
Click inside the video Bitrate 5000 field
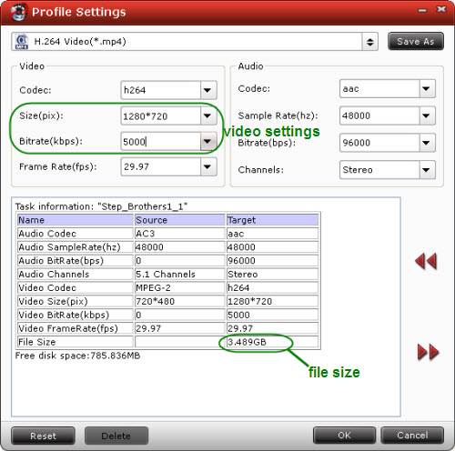pos(161,141)
